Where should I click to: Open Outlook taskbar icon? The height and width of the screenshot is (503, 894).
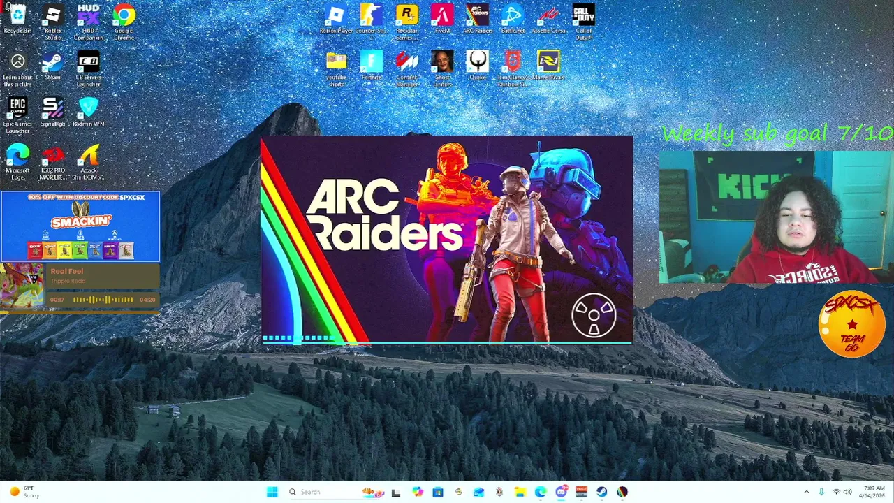pyautogui.click(x=478, y=492)
